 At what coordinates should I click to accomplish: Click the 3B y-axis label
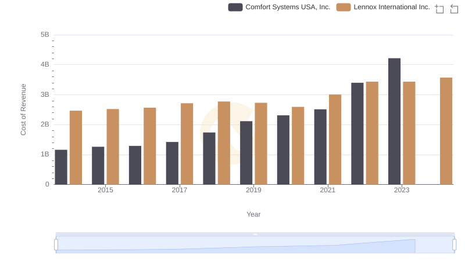pyautogui.click(x=45, y=94)
